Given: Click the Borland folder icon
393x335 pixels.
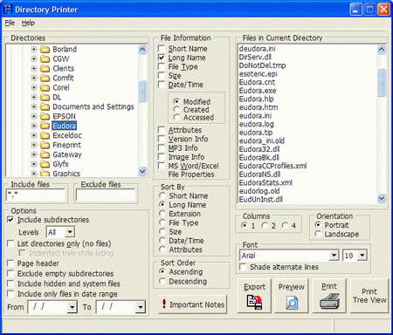Looking at the screenshot, I should [x=45, y=49].
